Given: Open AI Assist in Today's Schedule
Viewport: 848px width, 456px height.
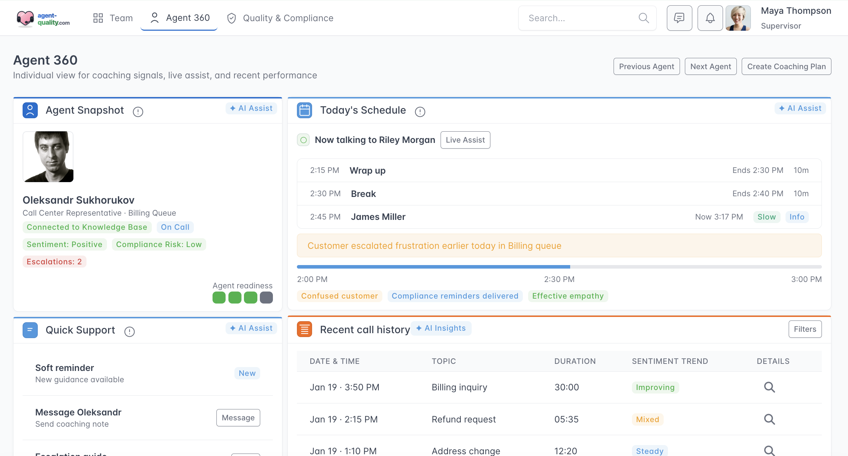Looking at the screenshot, I should 800,108.
